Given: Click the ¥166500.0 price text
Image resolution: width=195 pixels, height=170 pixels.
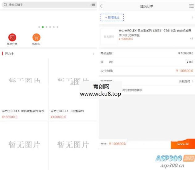Looking at the screenshot, I should tap(10, 117).
